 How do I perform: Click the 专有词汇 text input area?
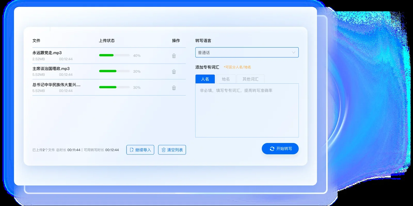point(247,110)
